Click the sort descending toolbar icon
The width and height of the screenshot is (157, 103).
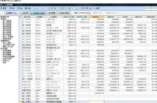pos(55,8)
